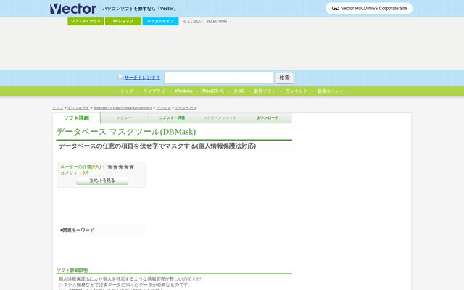Select ランキング in green navigation bar
This screenshot has width=464, height=290.
click(297, 91)
